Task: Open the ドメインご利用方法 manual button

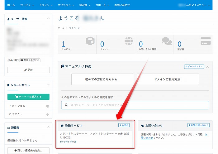Action: tap(168, 79)
